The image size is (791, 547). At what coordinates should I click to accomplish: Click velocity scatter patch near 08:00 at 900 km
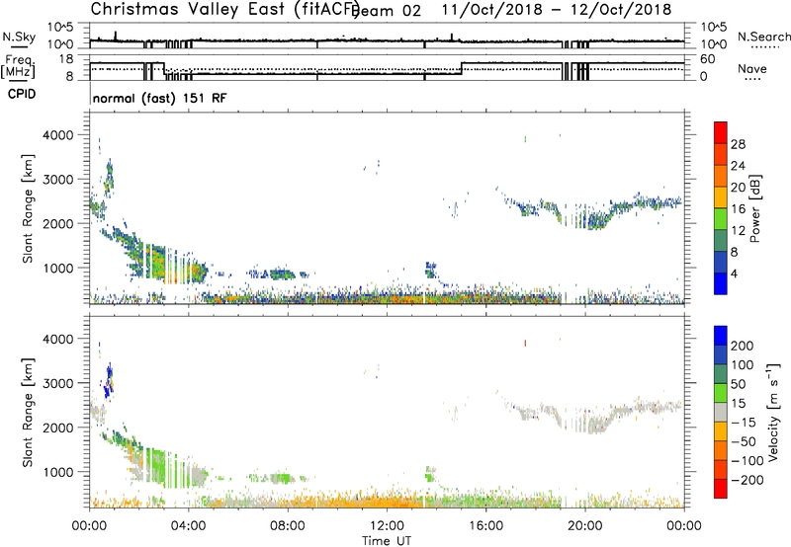[x=281, y=478]
